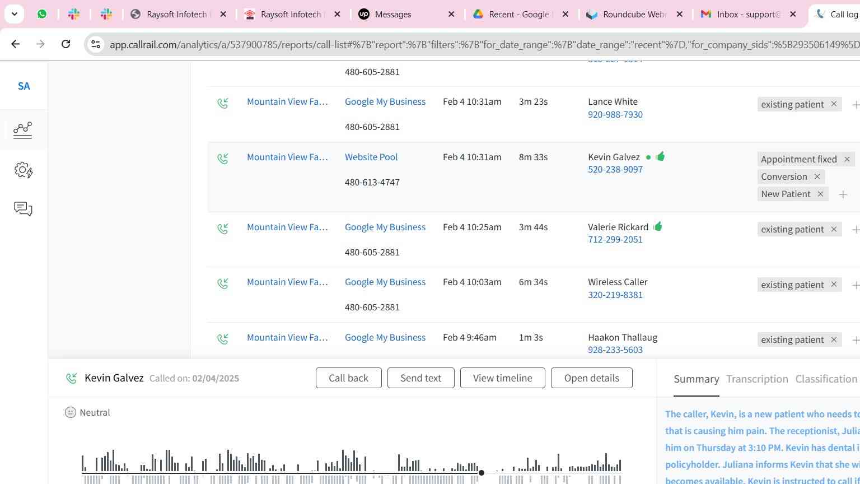The width and height of the screenshot is (860, 484).
Task: Click the 8m 33s duration cell
Action: (x=533, y=157)
